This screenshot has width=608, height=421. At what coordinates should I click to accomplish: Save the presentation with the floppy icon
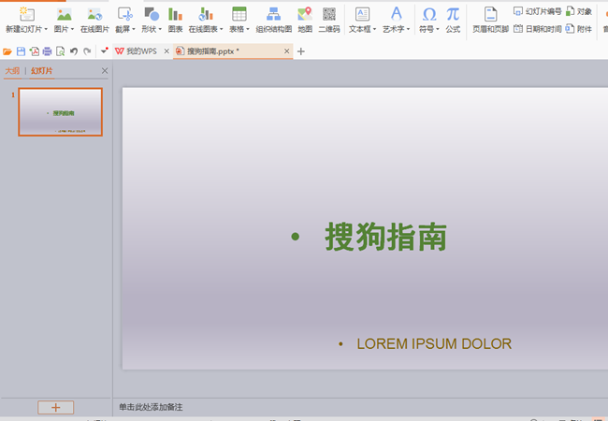[21, 51]
